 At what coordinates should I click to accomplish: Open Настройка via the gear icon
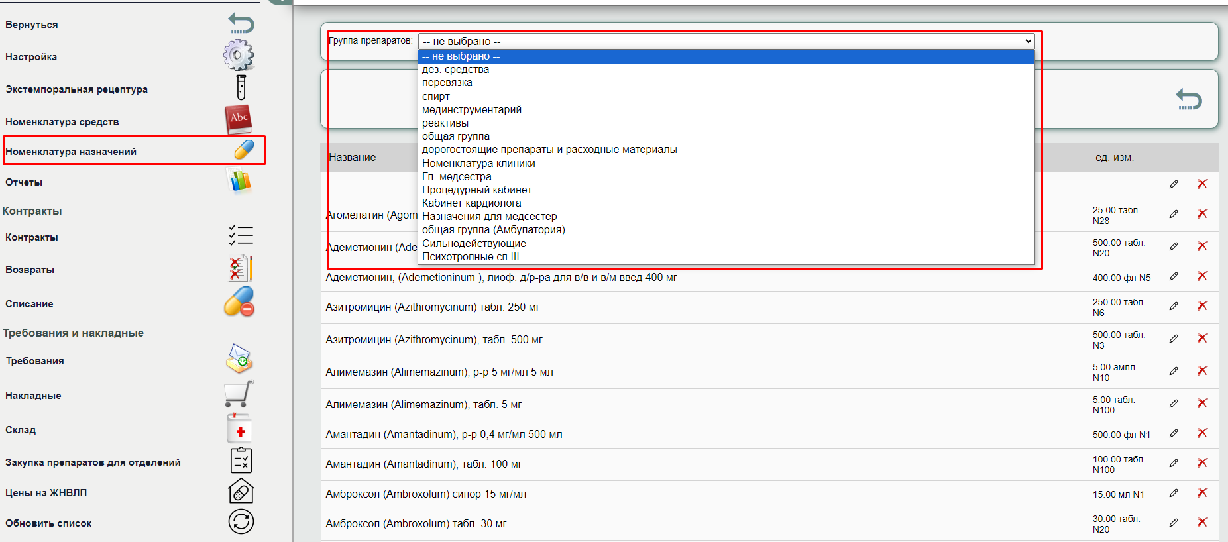point(239,56)
